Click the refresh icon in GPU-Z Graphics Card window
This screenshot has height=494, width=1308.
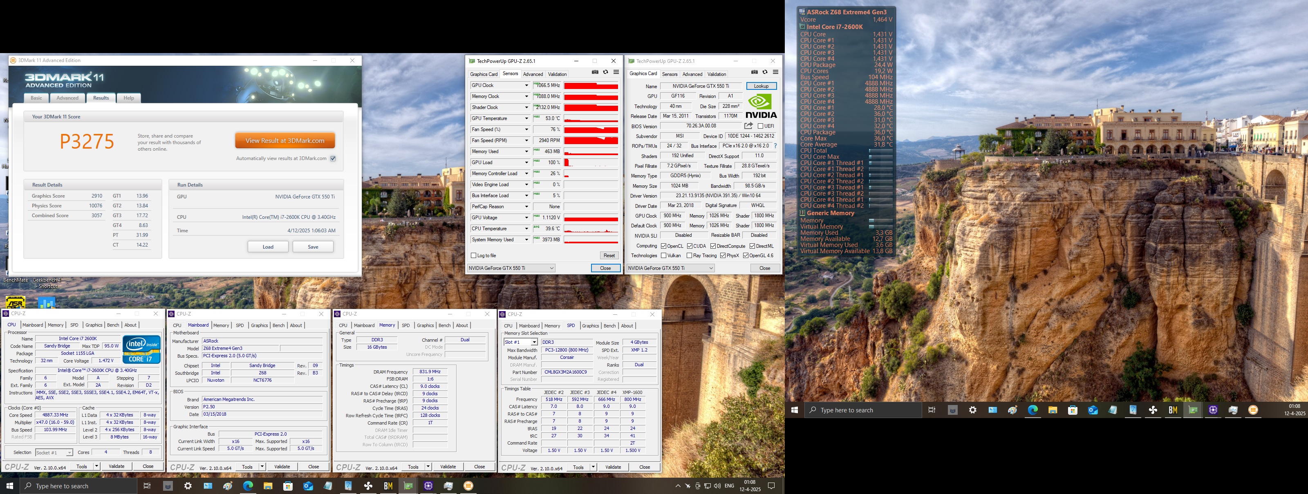765,72
